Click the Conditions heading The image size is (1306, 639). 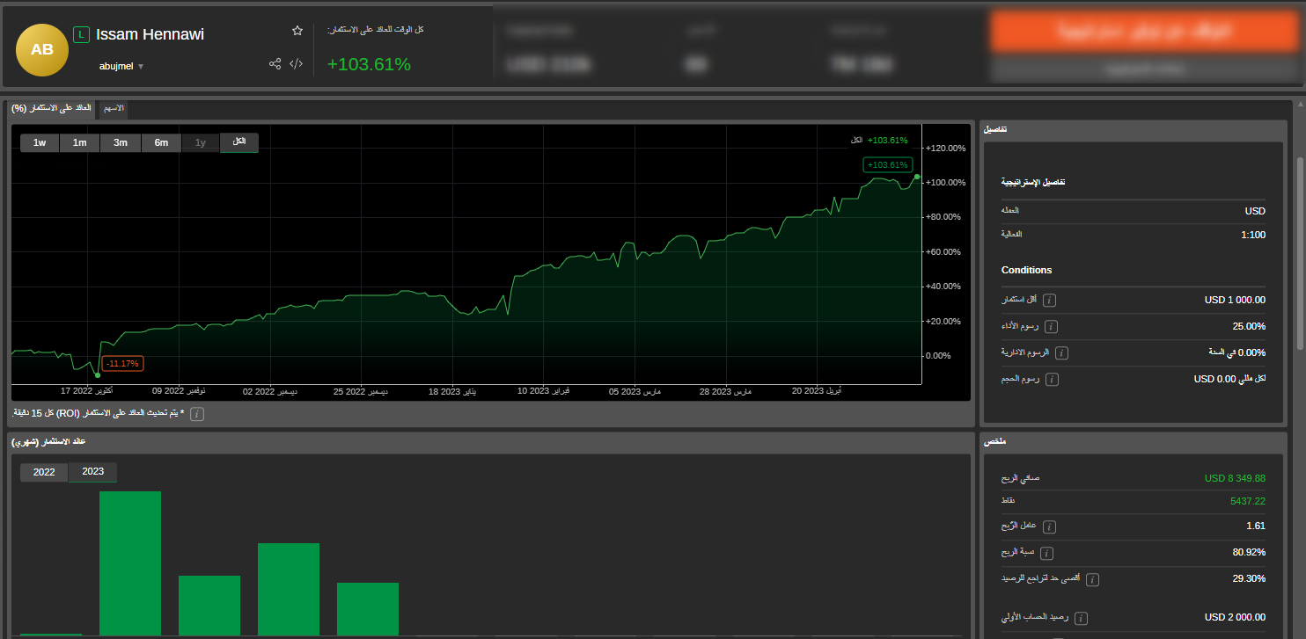(1026, 270)
